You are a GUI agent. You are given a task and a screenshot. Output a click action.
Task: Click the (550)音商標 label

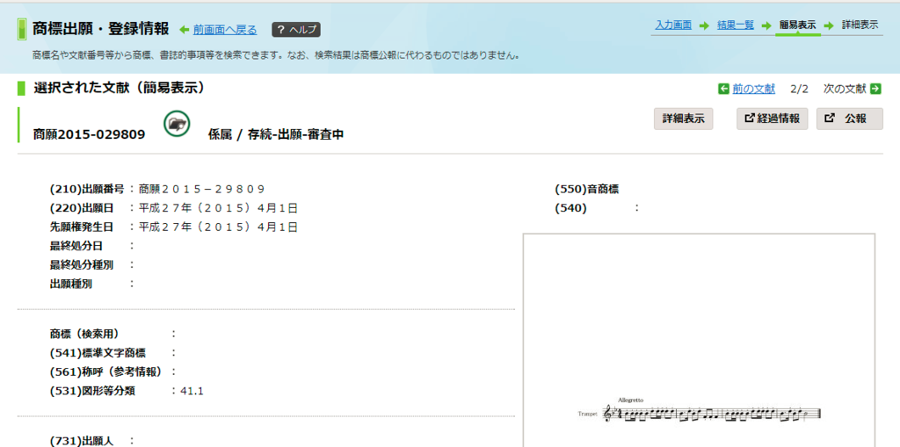point(586,190)
